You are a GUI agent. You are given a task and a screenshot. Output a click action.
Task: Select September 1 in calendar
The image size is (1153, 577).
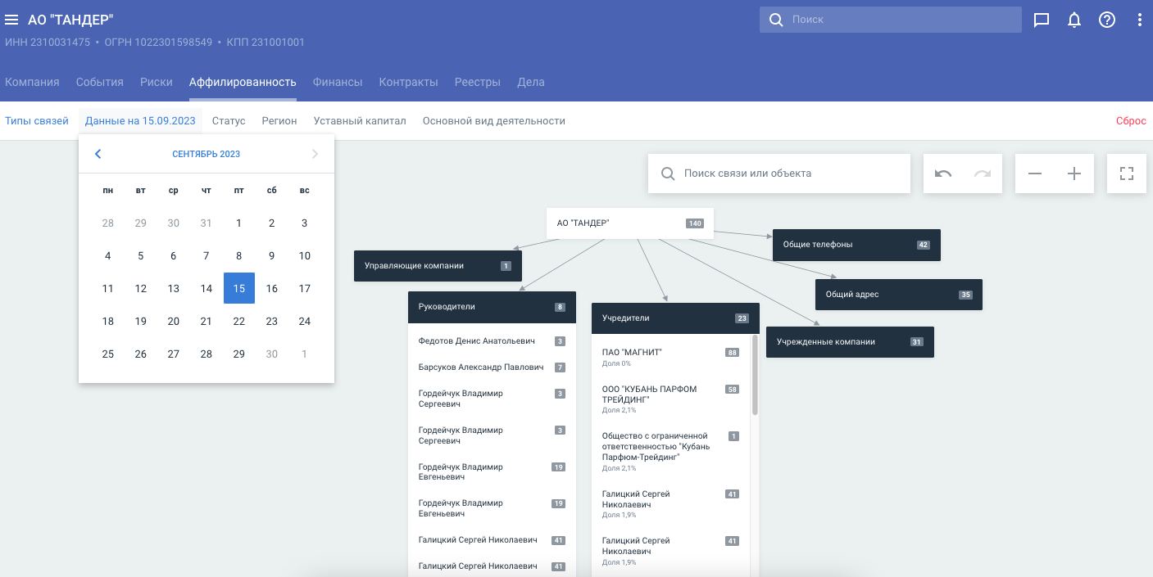pos(239,223)
